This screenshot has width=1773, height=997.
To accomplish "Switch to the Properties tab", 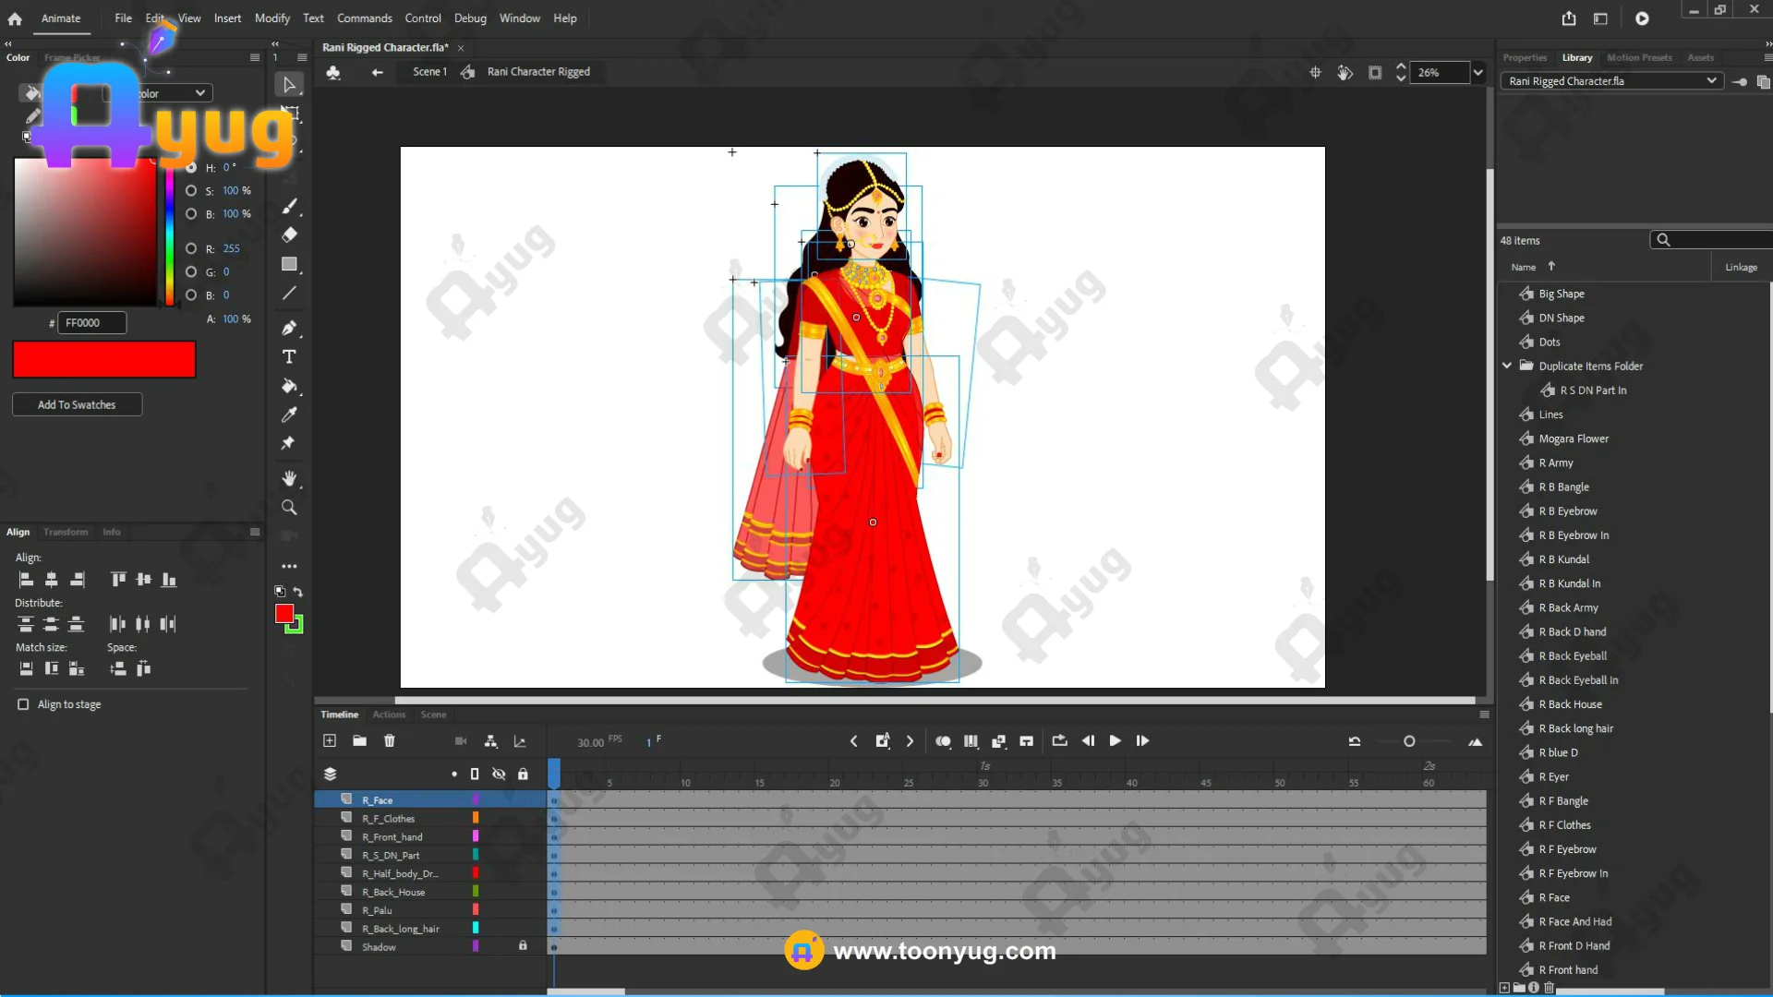I will (x=1524, y=57).
